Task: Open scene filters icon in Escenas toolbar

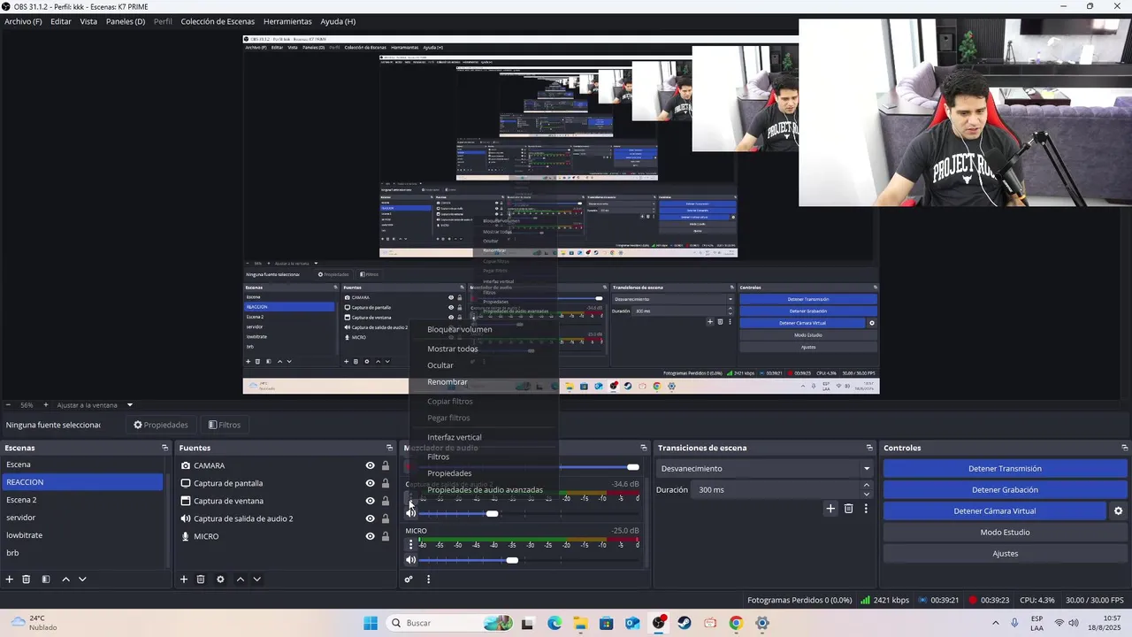Action: 46,579
